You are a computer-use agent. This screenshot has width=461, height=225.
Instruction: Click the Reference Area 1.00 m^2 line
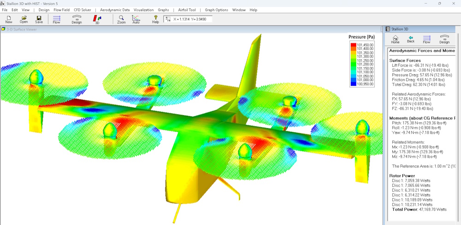click(423, 166)
